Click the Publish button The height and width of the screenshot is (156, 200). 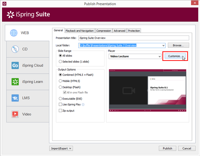167,148
